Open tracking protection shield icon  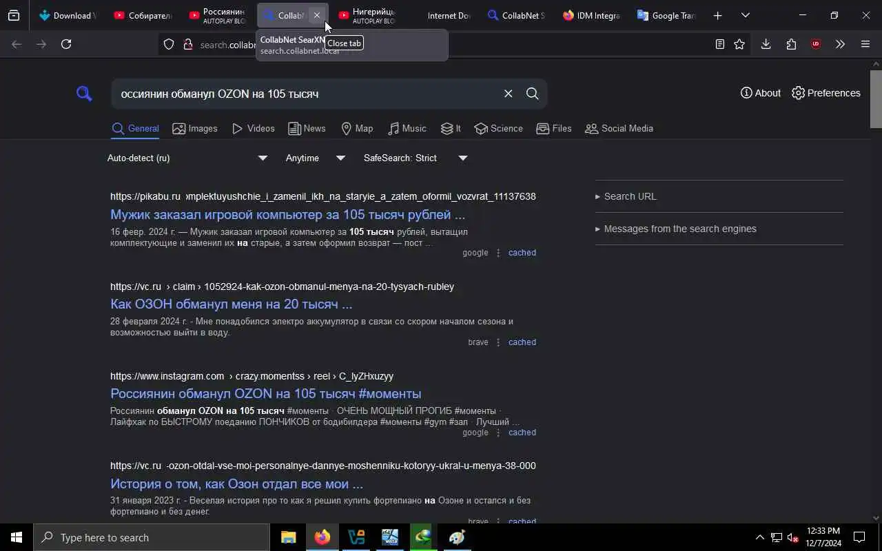coord(169,45)
